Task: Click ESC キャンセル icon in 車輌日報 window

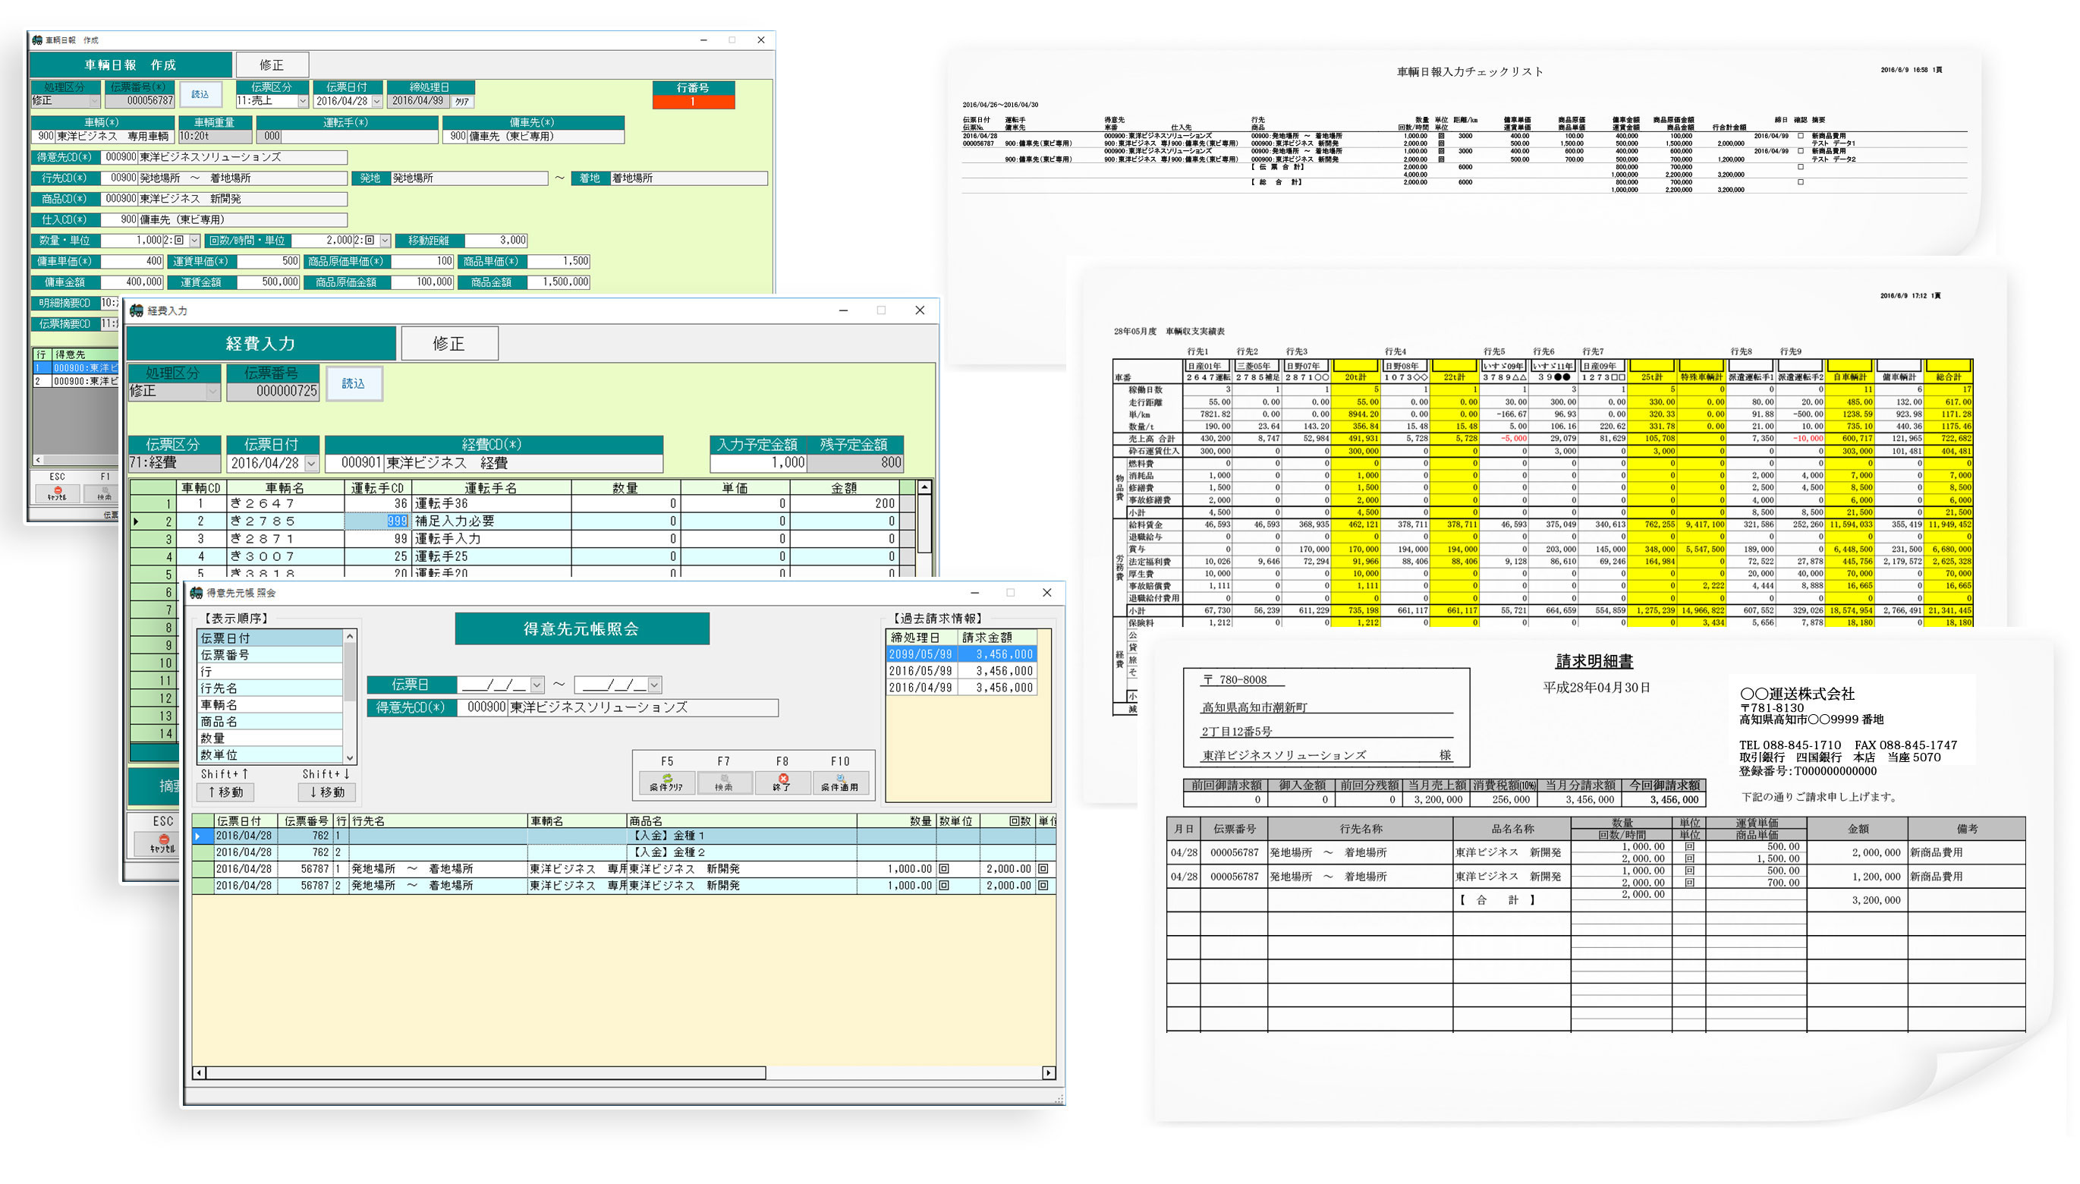Action: (57, 493)
